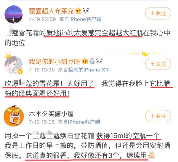This screenshot has height=162, width=178.
Task: Open avatar of 蒙面超人布莱克
Action: click(14, 14)
